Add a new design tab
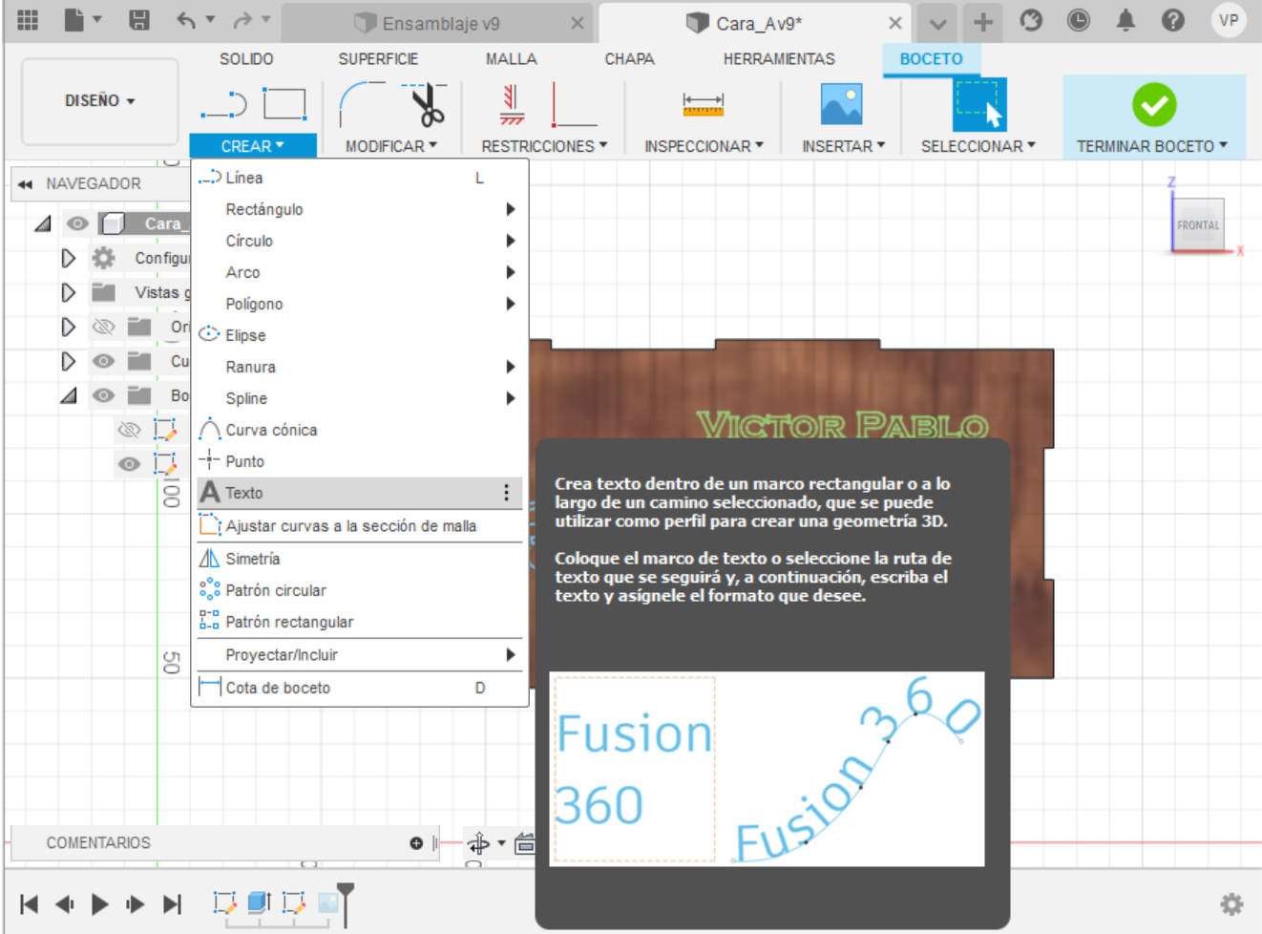The height and width of the screenshot is (934, 1262). (983, 22)
